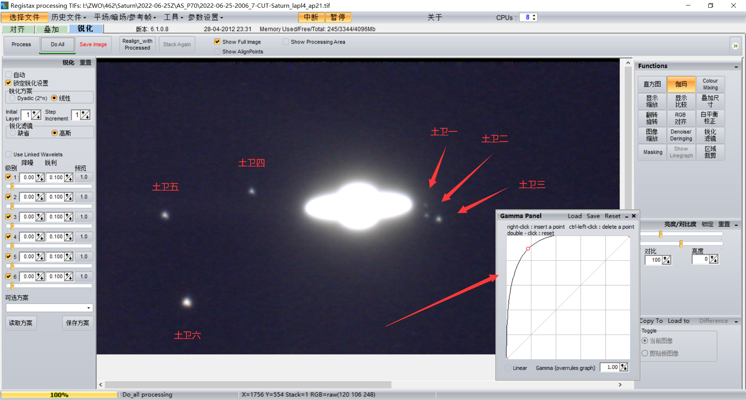Screen dimensions: 746x400
Task: Open 显示比较 compare view function
Action: click(x=681, y=101)
